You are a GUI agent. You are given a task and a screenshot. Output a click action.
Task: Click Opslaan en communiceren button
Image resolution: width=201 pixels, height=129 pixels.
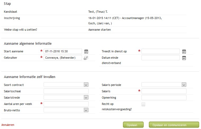click(174, 125)
